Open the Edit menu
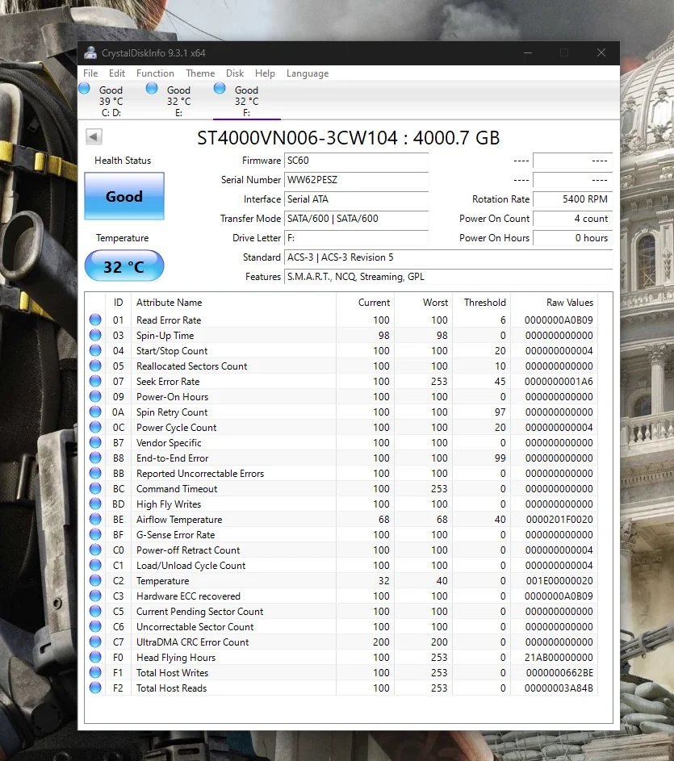The image size is (674, 761). 117,73
